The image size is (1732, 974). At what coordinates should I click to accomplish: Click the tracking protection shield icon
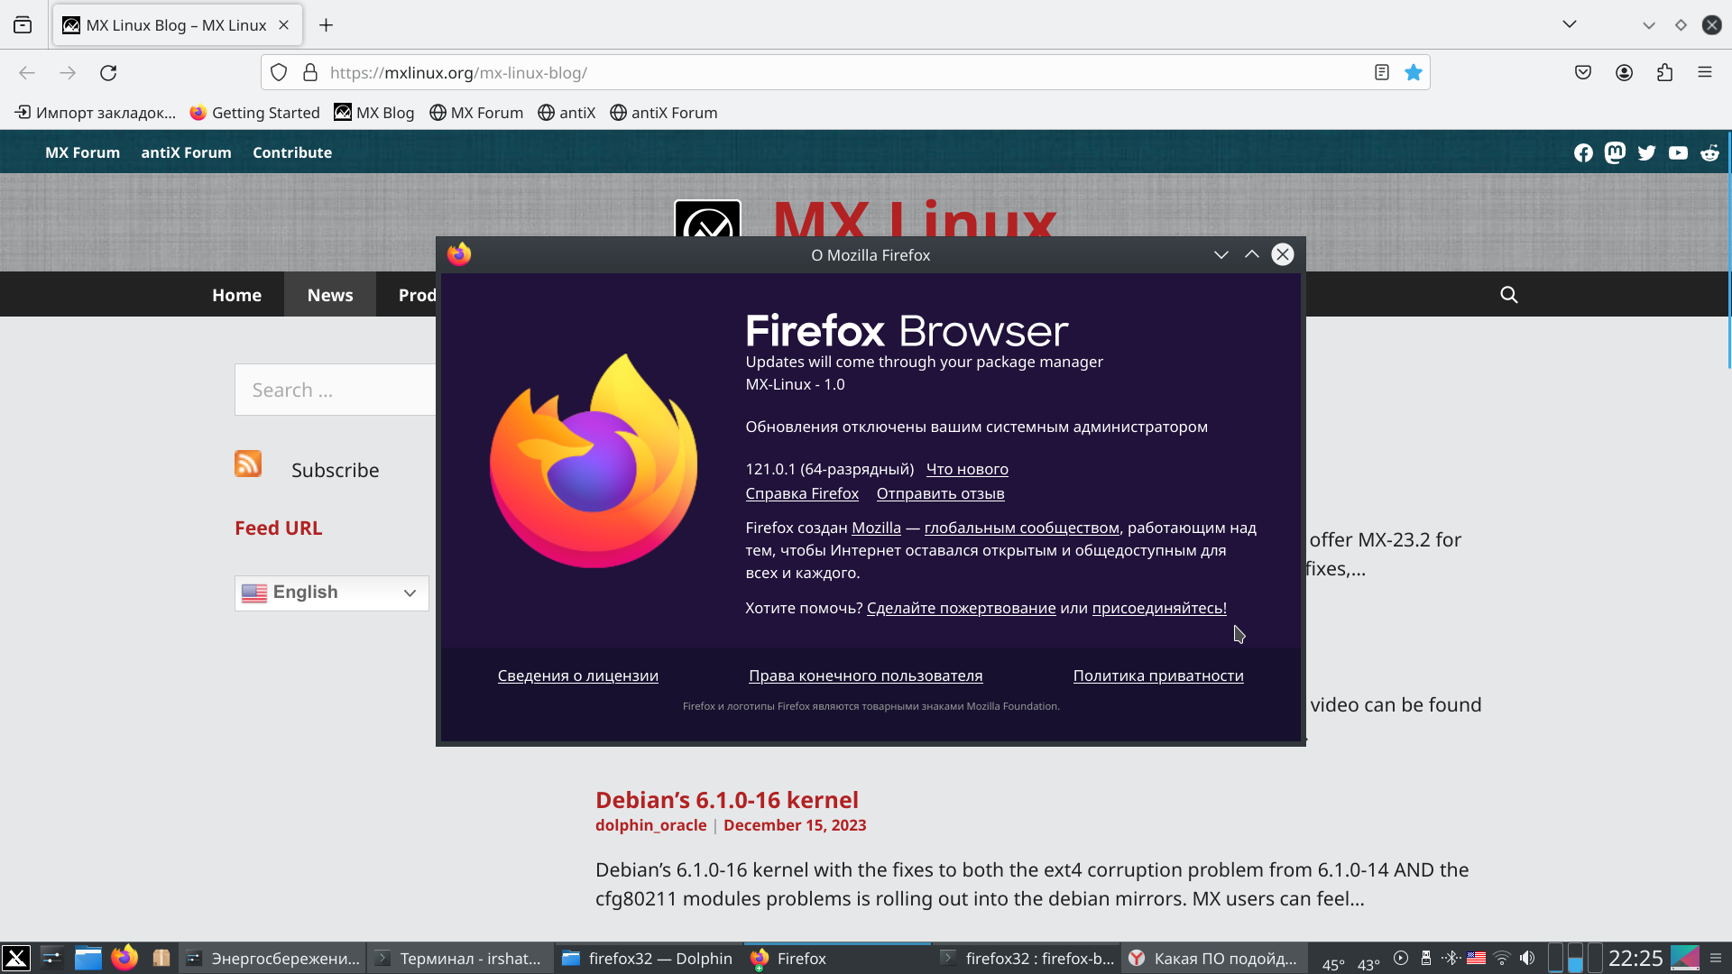[x=279, y=73]
